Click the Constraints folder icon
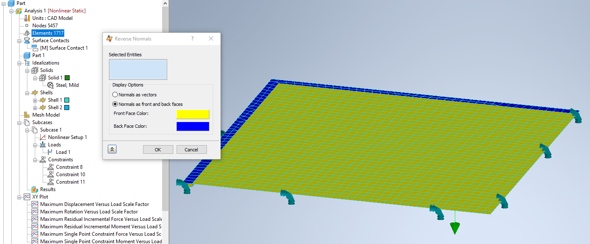The width and height of the screenshot is (590, 244). (43, 160)
